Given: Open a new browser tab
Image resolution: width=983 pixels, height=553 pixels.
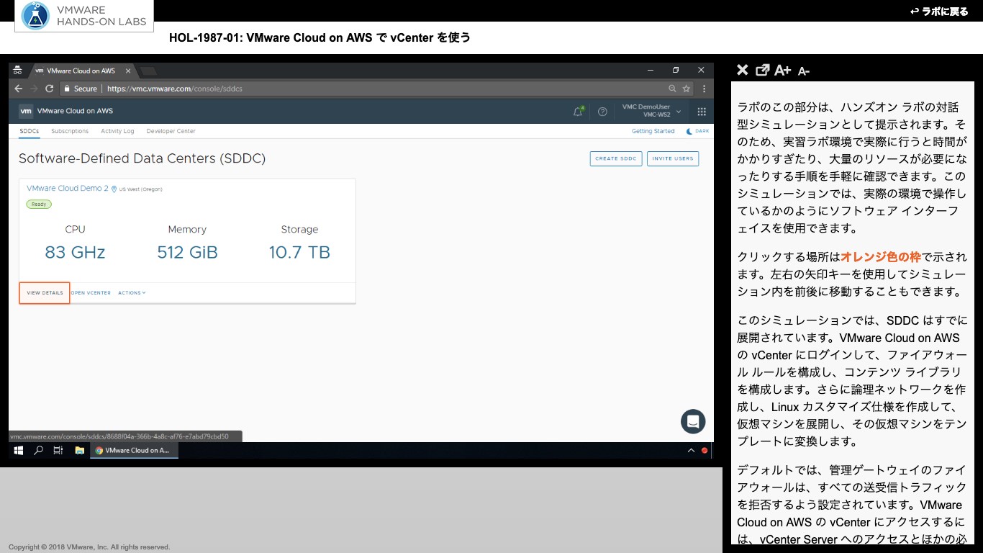Looking at the screenshot, I should (x=148, y=71).
